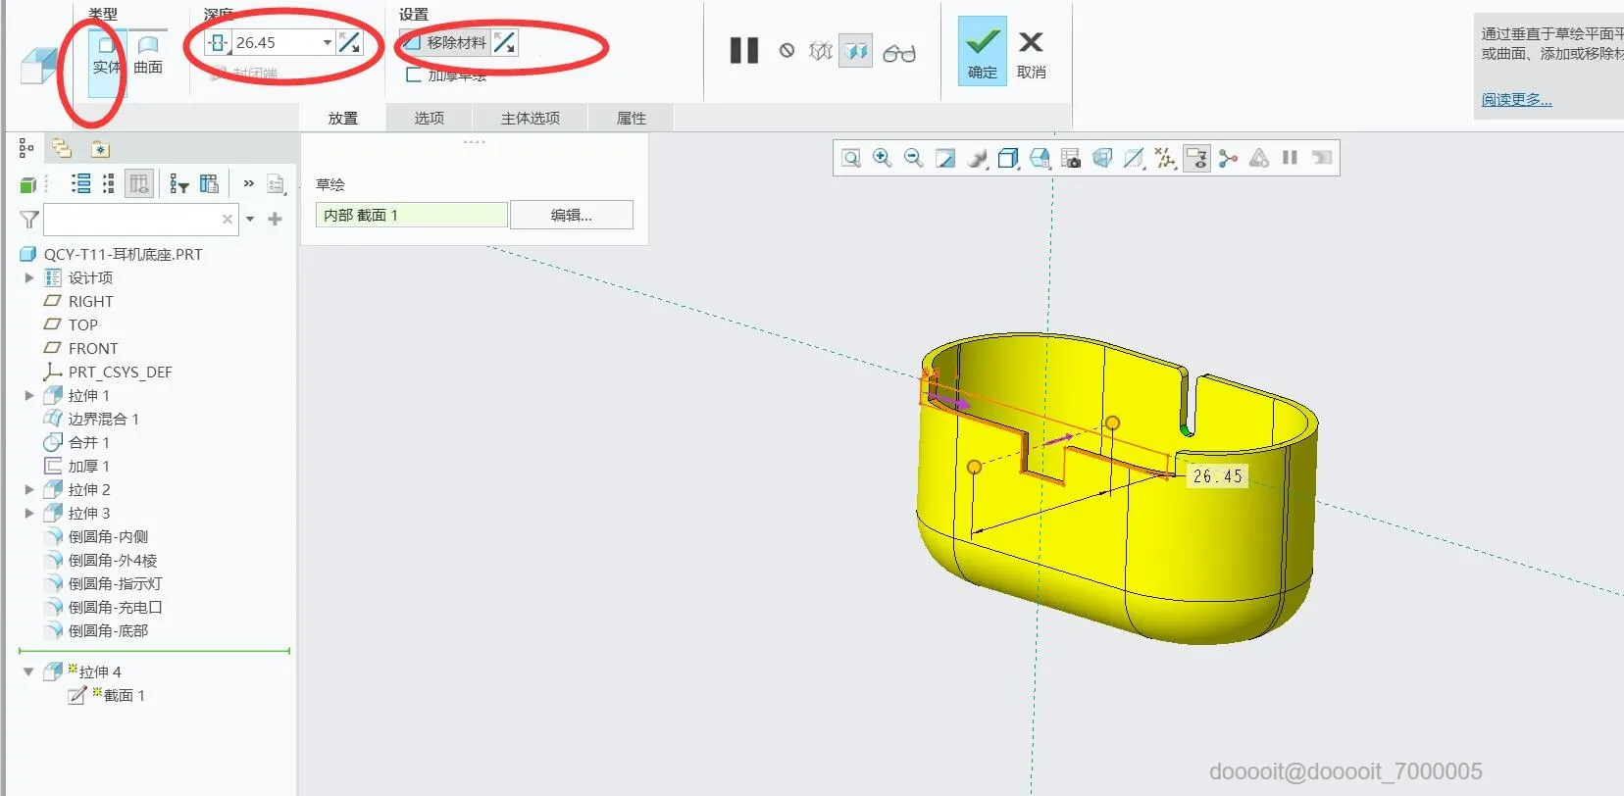The image size is (1624, 796).
Task: Select the no-preview icon
Action: coord(787,51)
